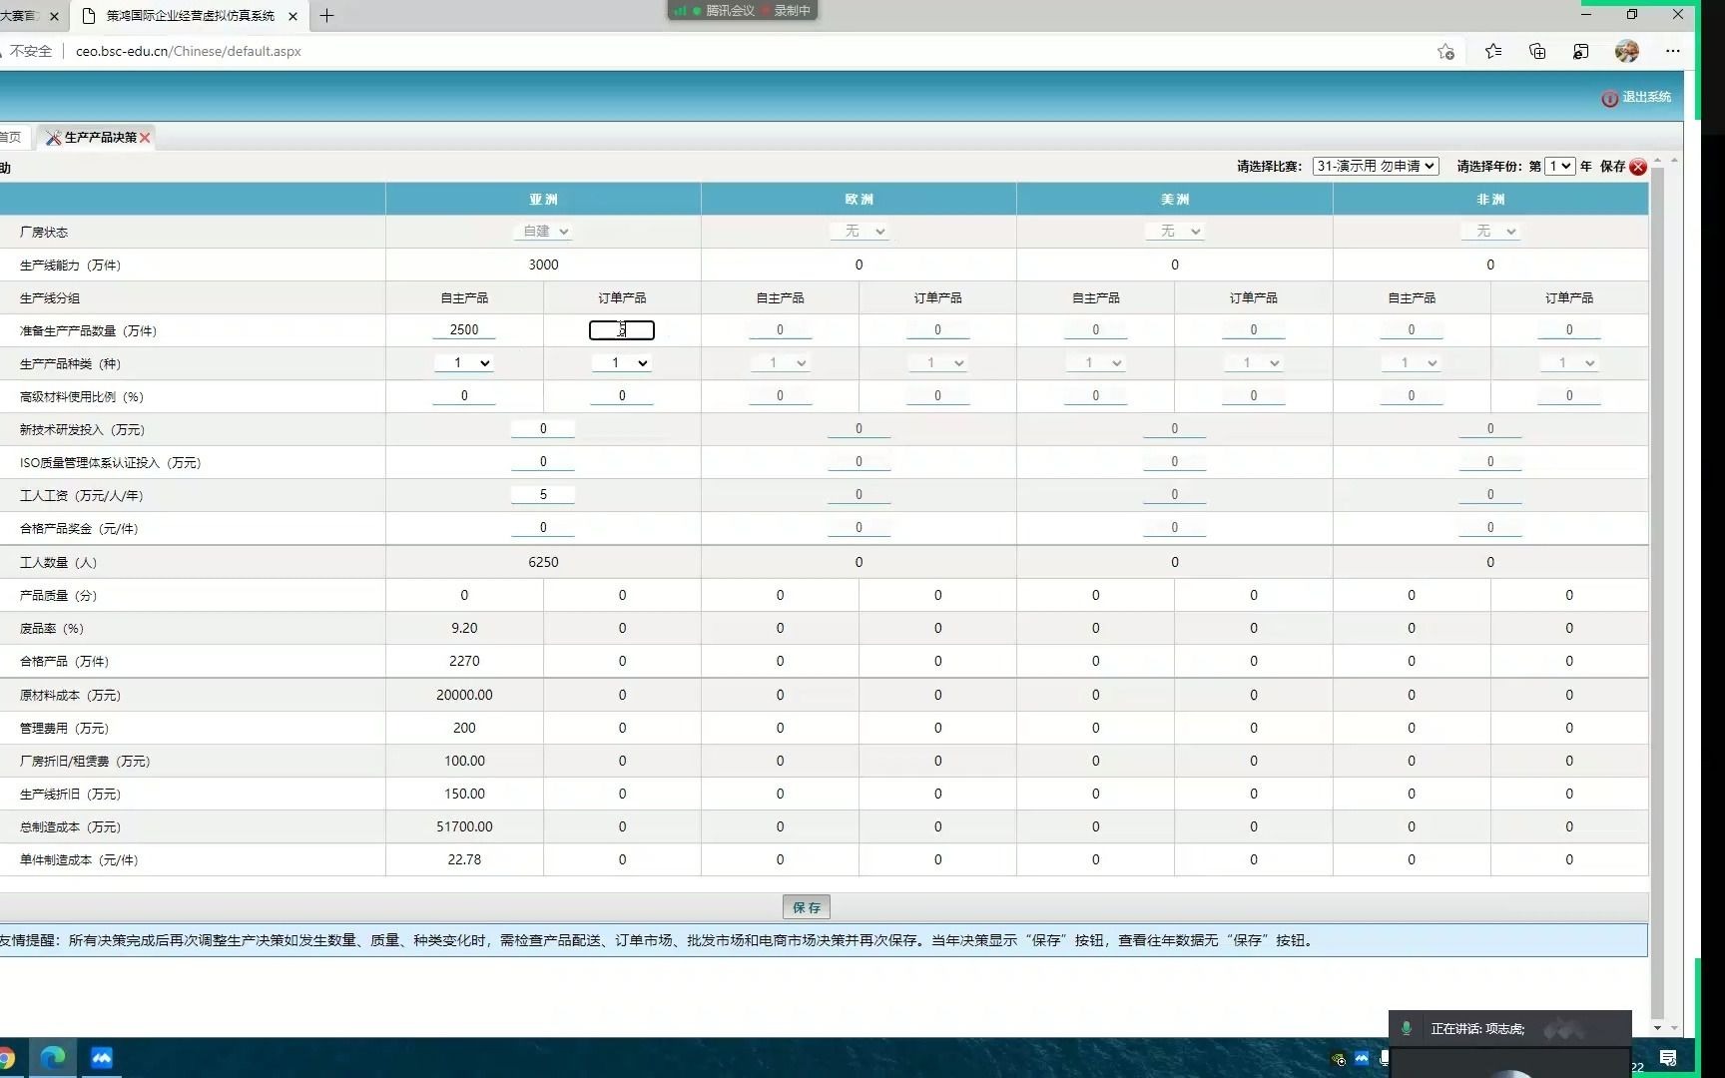Click the microphone icon in speaking overlay
The height and width of the screenshot is (1078, 1725).
(1407, 1028)
